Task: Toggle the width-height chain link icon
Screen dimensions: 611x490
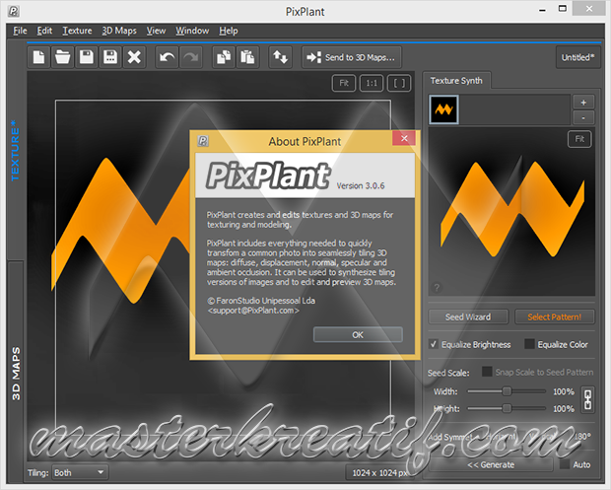Action: pos(587,399)
